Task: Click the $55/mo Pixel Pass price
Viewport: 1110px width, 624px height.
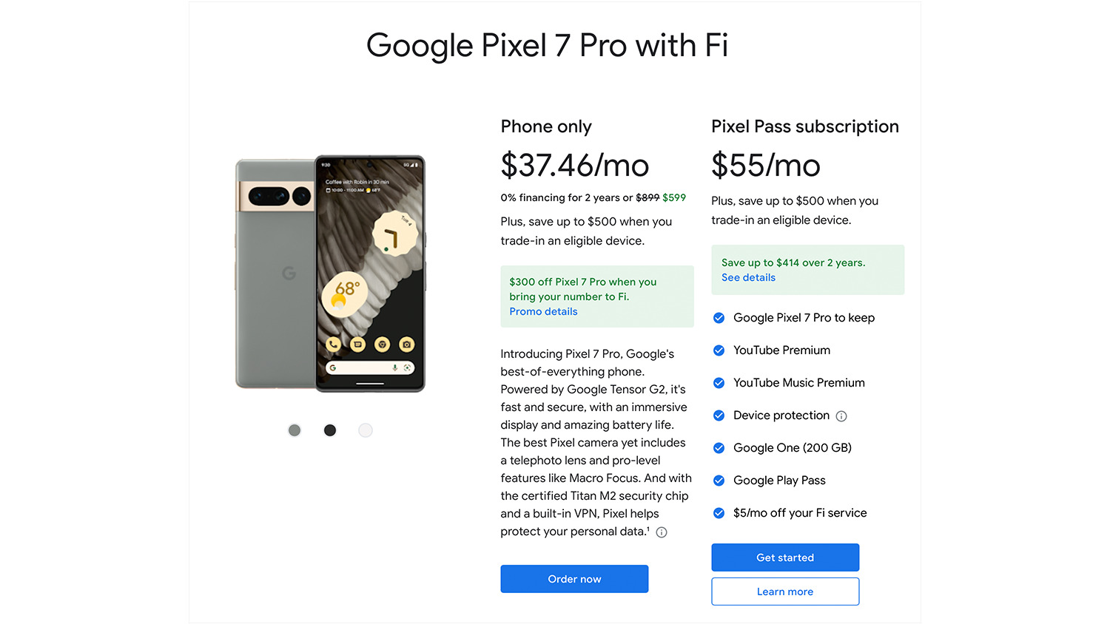Action: pos(766,166)
